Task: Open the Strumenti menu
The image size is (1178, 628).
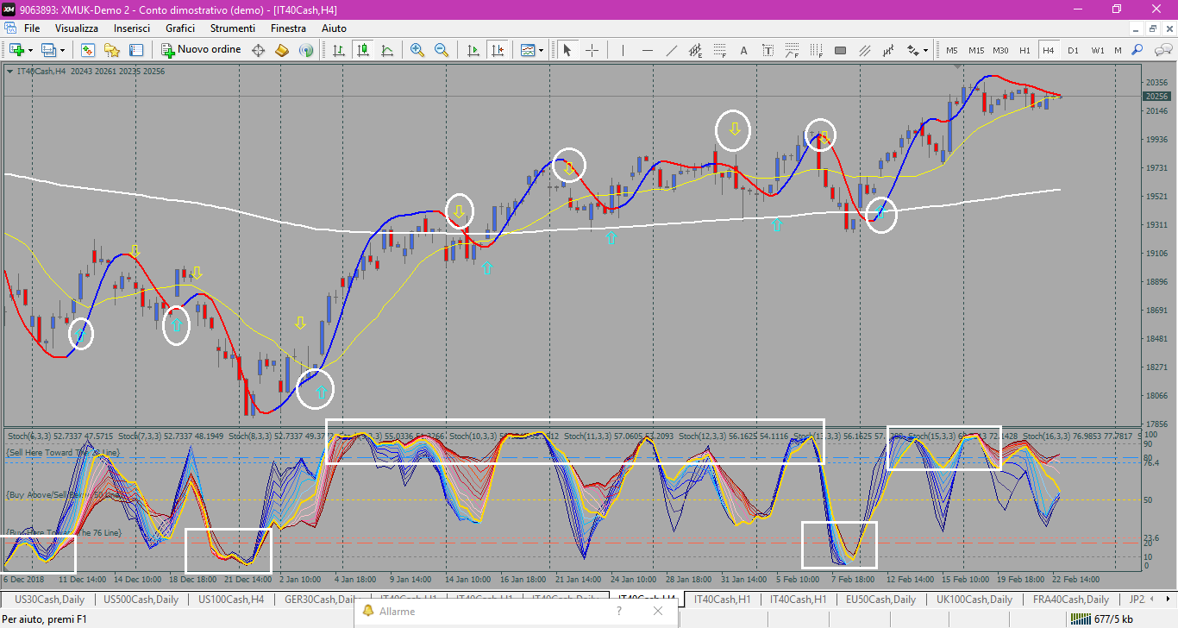Action: click(233, 28)
